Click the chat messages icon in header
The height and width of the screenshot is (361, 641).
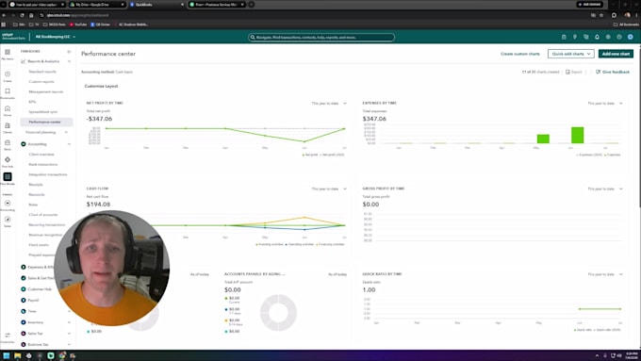585,37
